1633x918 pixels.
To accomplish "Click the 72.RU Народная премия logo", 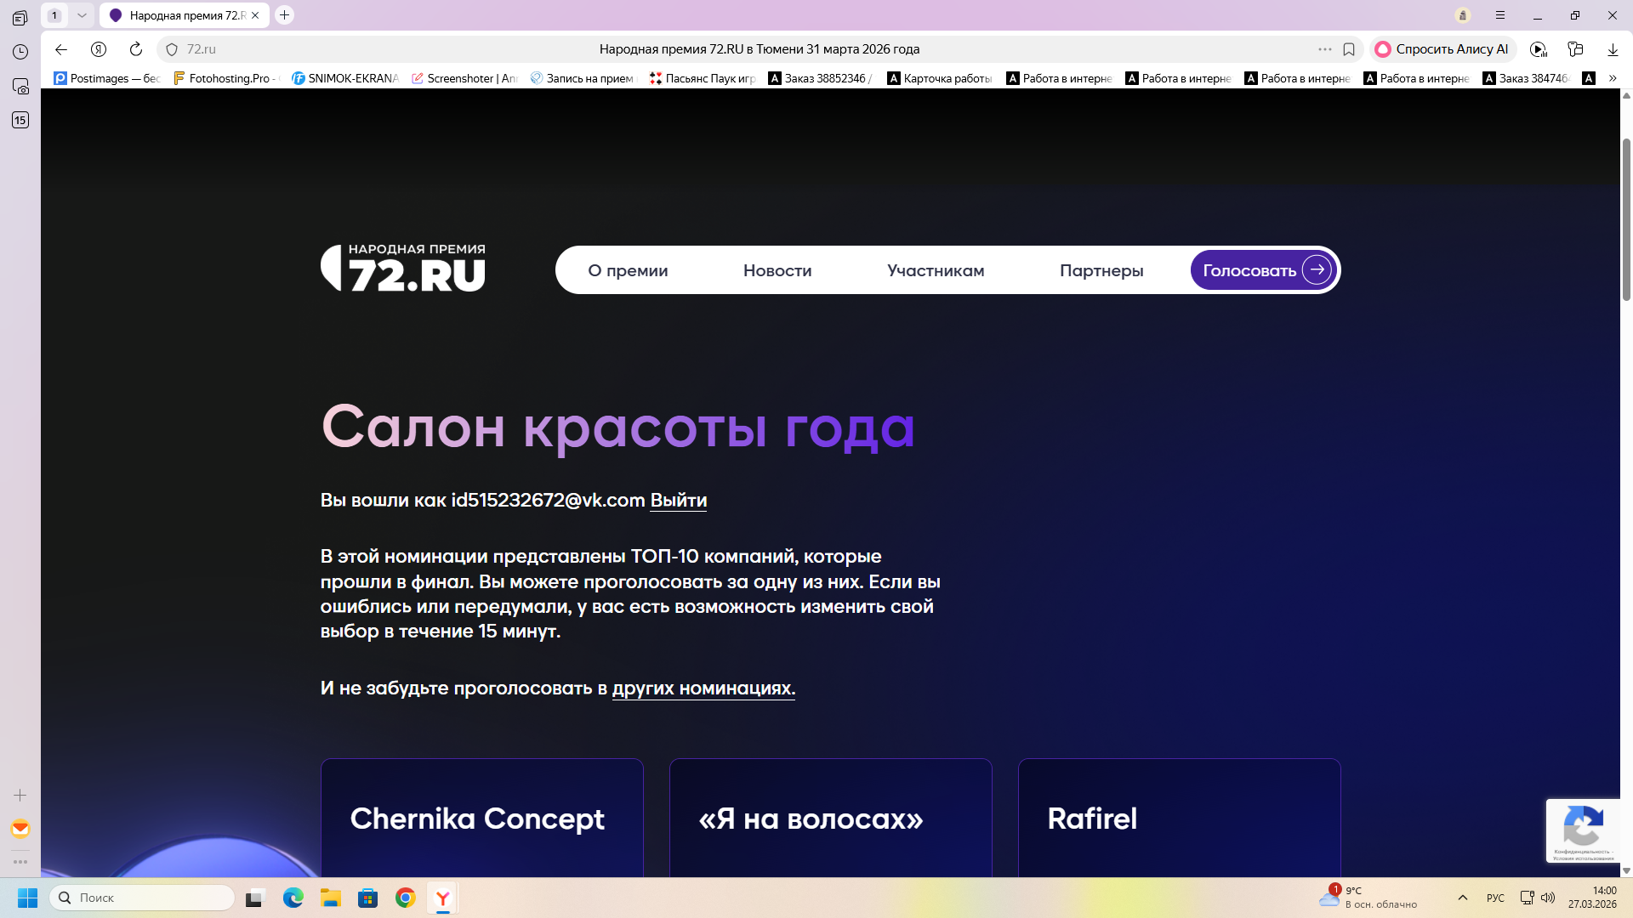I will (403, 269).
